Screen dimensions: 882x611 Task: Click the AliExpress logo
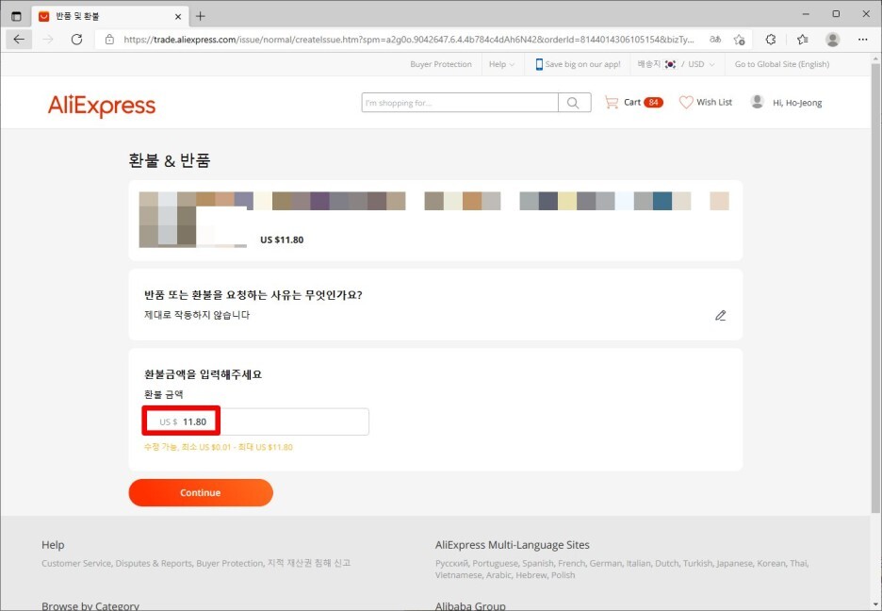(102, 106)
